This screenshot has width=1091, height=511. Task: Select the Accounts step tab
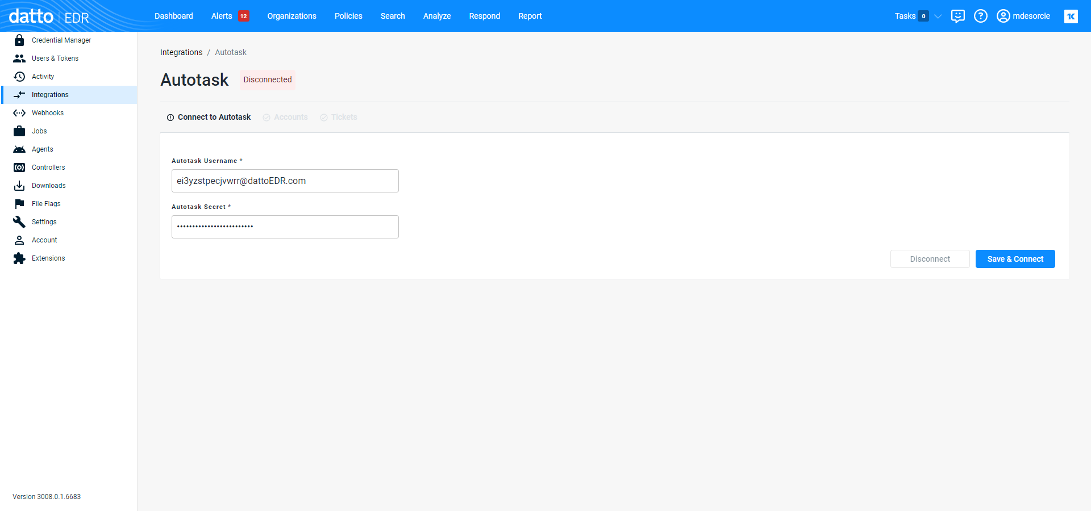(285, 117)
